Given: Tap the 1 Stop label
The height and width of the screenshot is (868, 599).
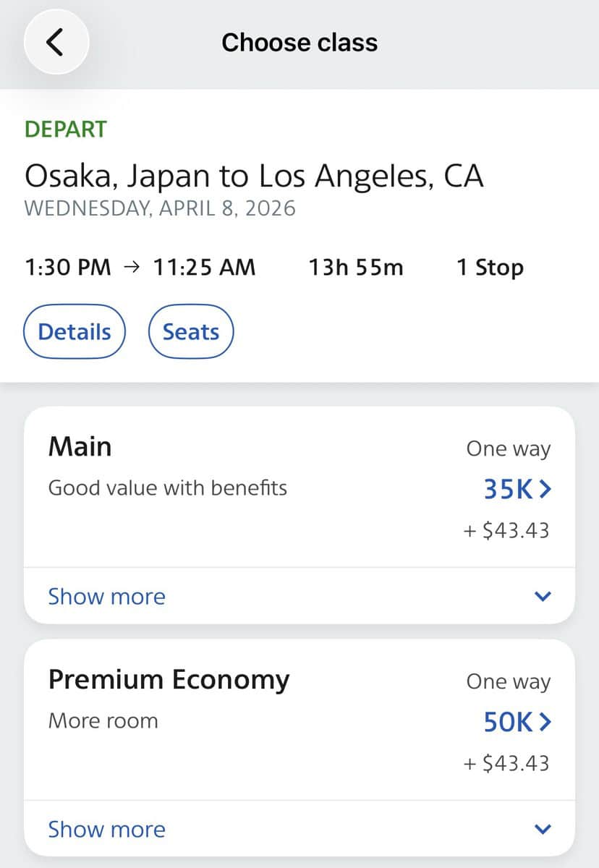Looking at the screenshot, I should [490, 268].
